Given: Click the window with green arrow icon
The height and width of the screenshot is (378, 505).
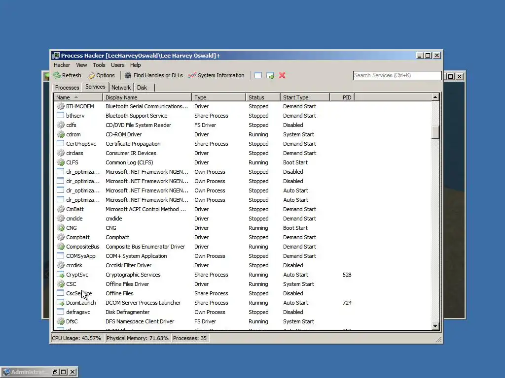Looking at the screenshot, I should tap(270, 75).
